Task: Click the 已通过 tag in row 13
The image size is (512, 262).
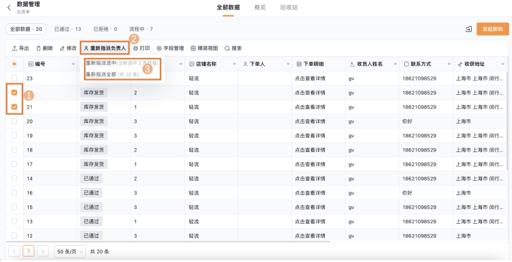Action: (x=91, y=222)
